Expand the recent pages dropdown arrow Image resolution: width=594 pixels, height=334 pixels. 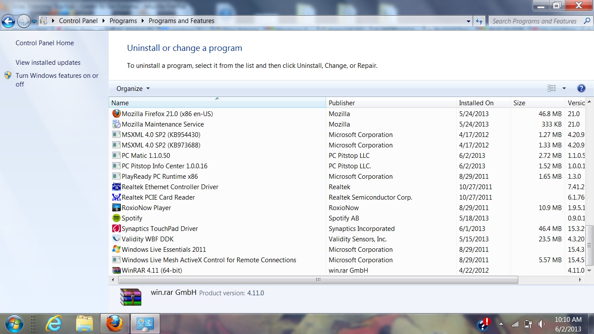tap(34, 21)
